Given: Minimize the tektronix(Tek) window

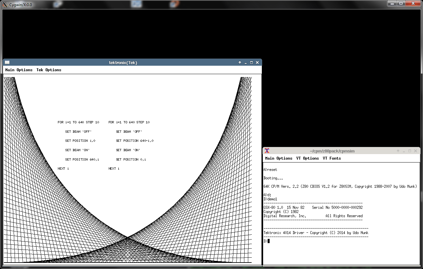Looking at the screenshot, I should [x=246, y=62].
